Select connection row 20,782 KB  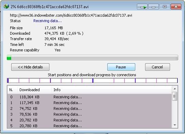tap(89, 120)
